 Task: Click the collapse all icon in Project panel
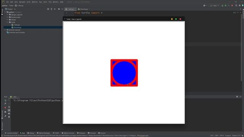click(x=55, y=9)
